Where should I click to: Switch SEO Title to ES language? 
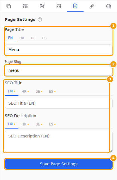(x=52, y=92)
